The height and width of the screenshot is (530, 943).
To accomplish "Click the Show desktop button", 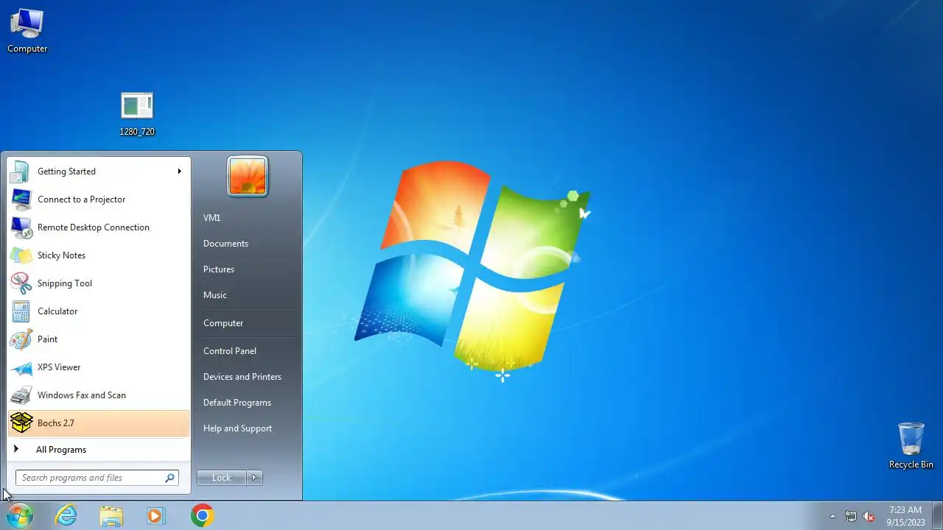I will (x=937, y=516).
